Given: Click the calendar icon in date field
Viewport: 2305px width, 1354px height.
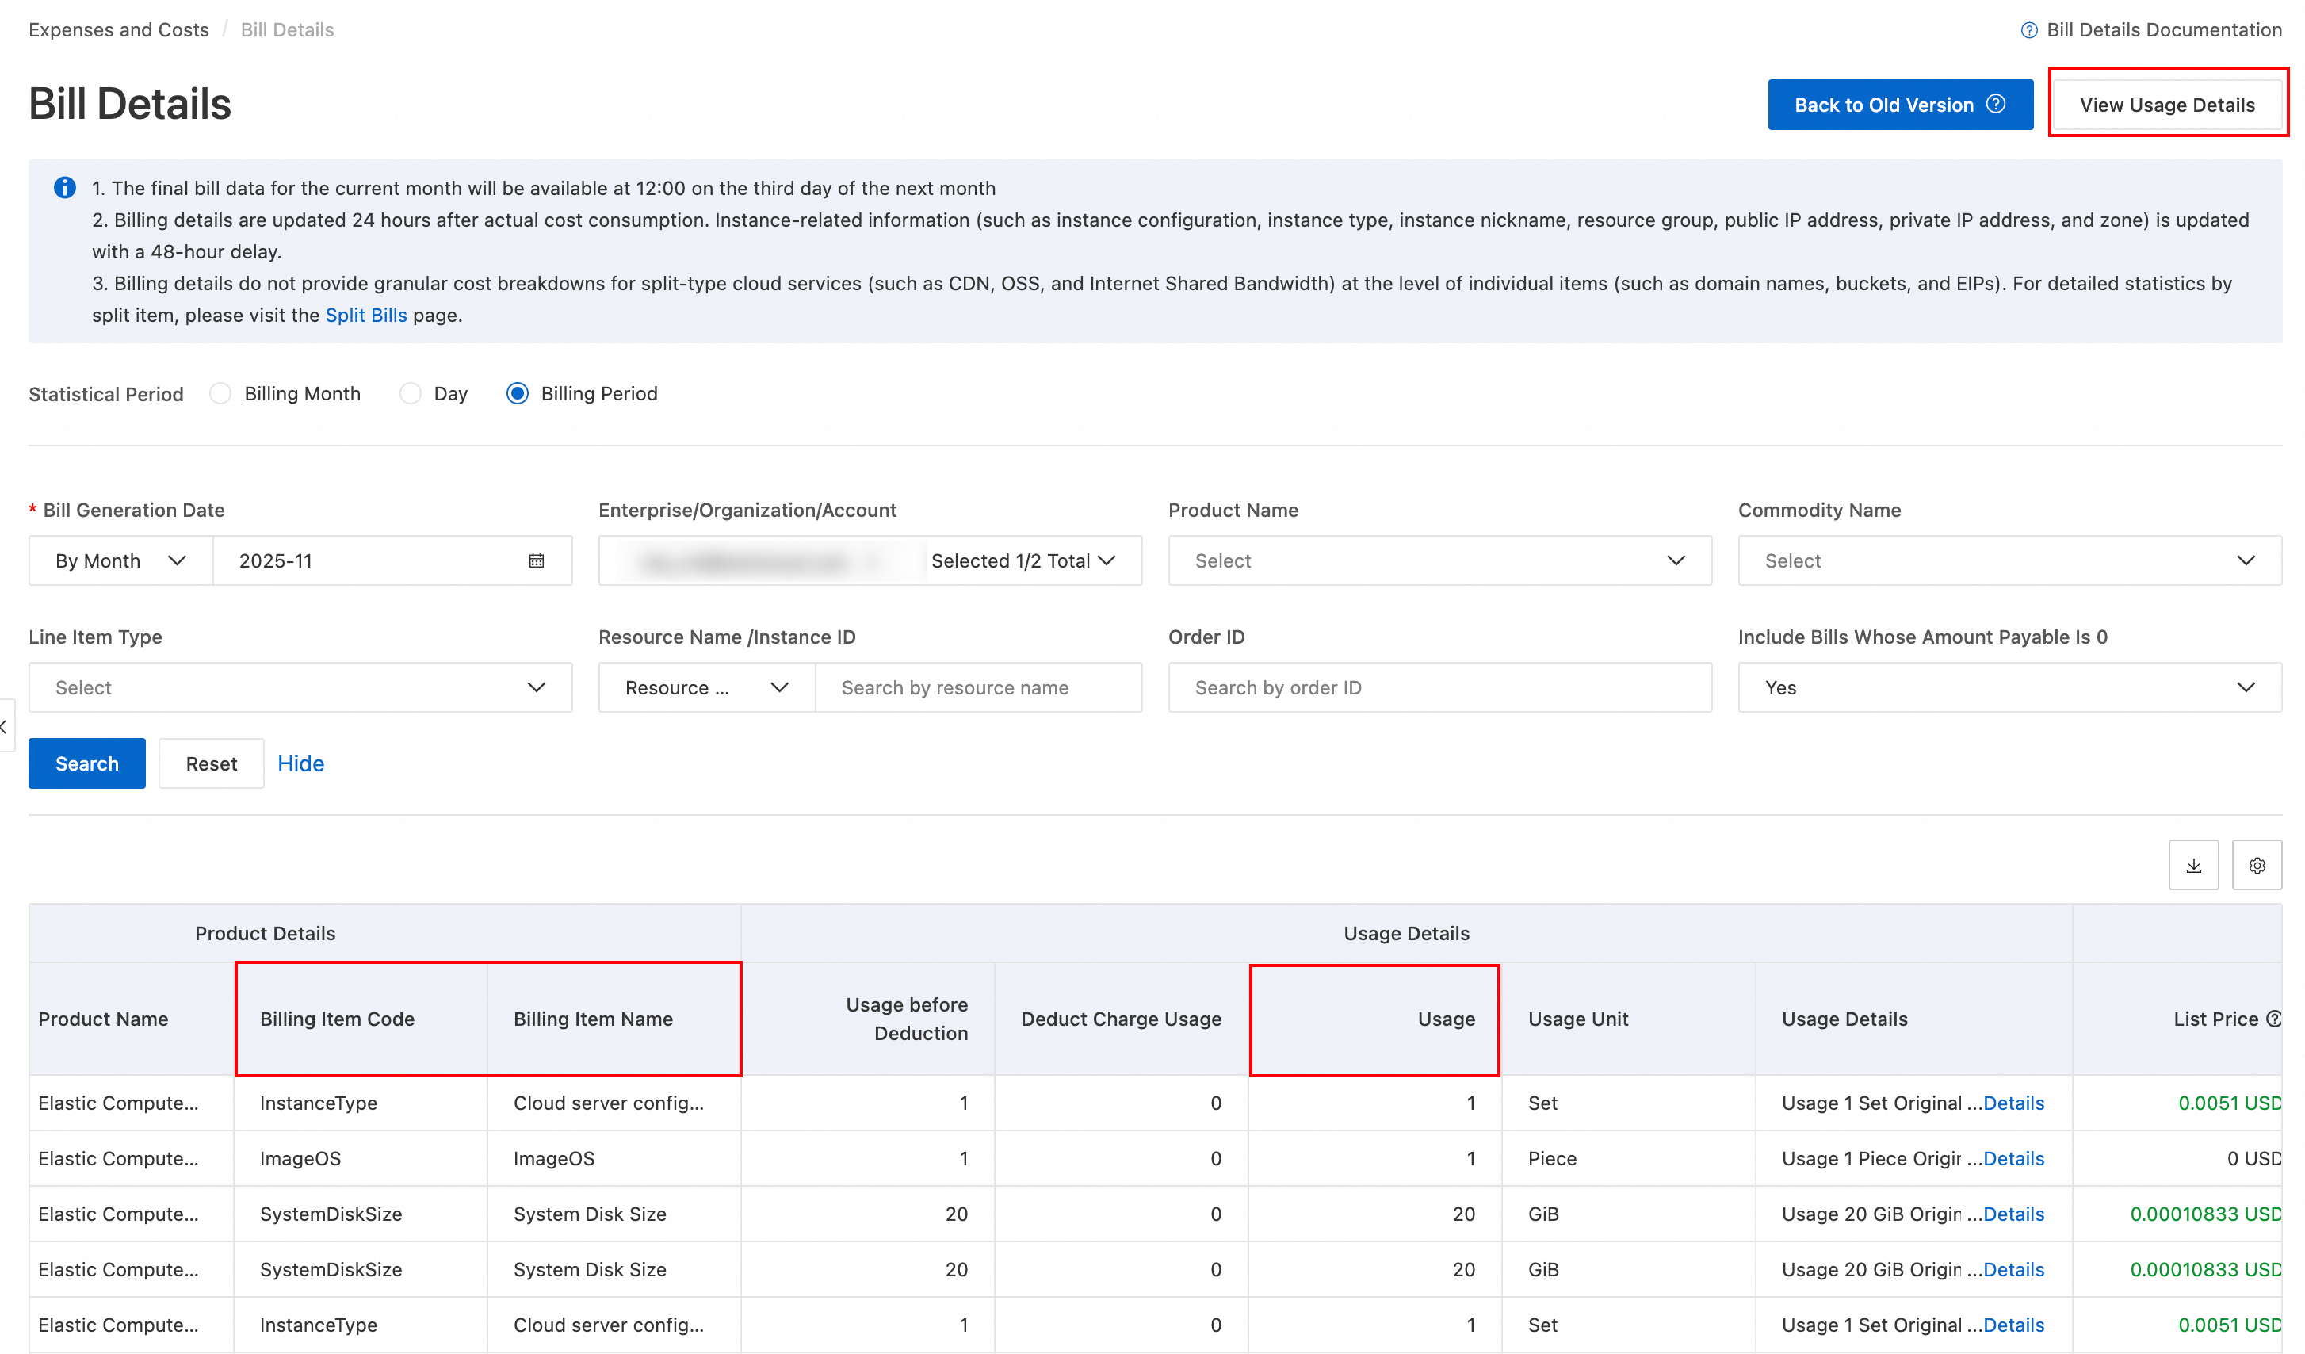Looking at the screenshot, I should point(537,560).
